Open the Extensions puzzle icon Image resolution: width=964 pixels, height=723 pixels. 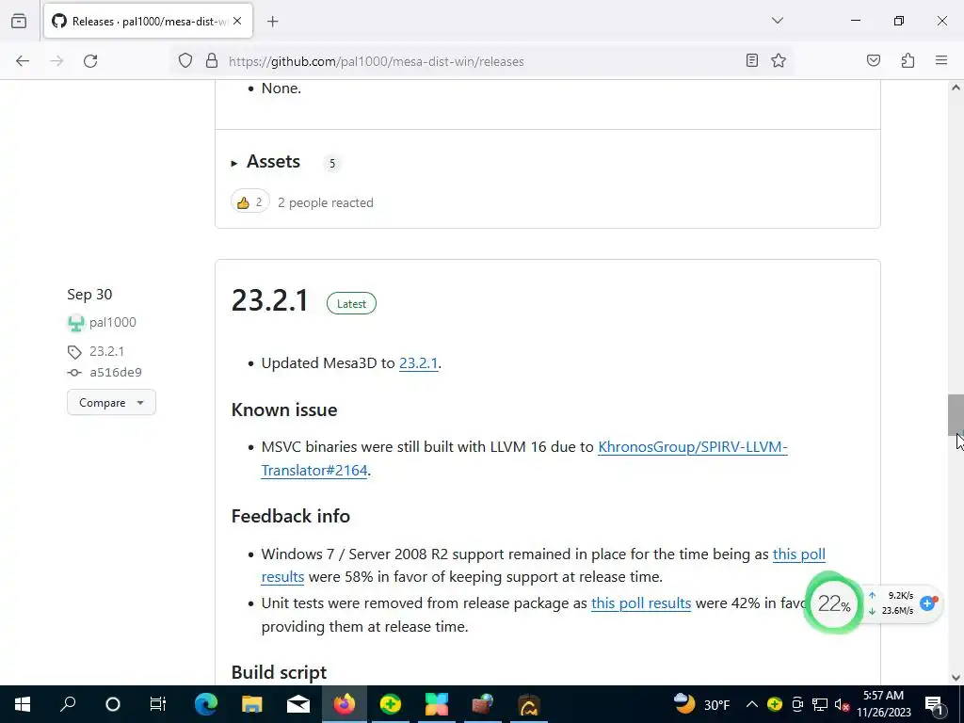click(x=908, y=60)
